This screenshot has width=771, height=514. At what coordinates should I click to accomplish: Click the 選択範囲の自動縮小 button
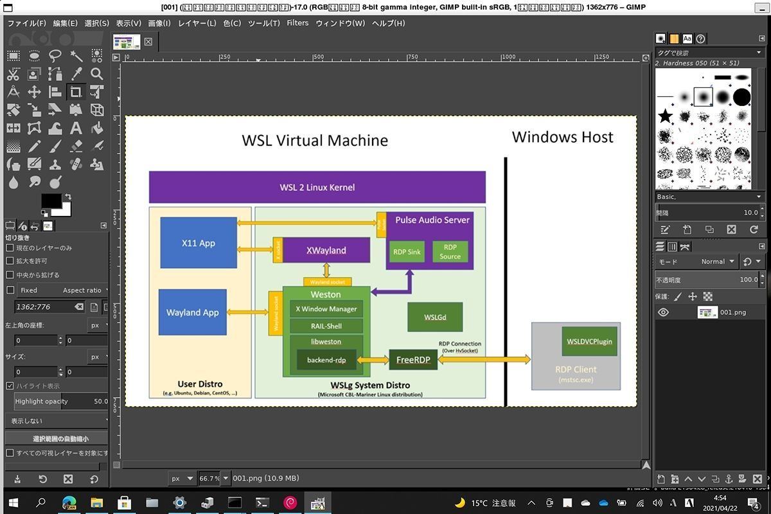[57, 439]
